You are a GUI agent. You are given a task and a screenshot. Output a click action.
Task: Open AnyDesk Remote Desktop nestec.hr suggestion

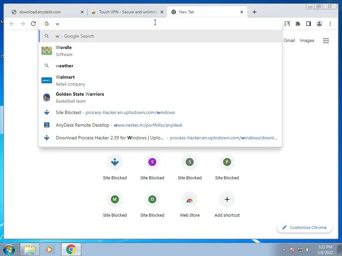[160, 125]
